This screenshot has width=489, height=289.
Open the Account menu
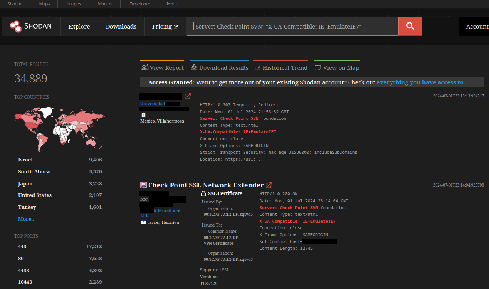477,26
